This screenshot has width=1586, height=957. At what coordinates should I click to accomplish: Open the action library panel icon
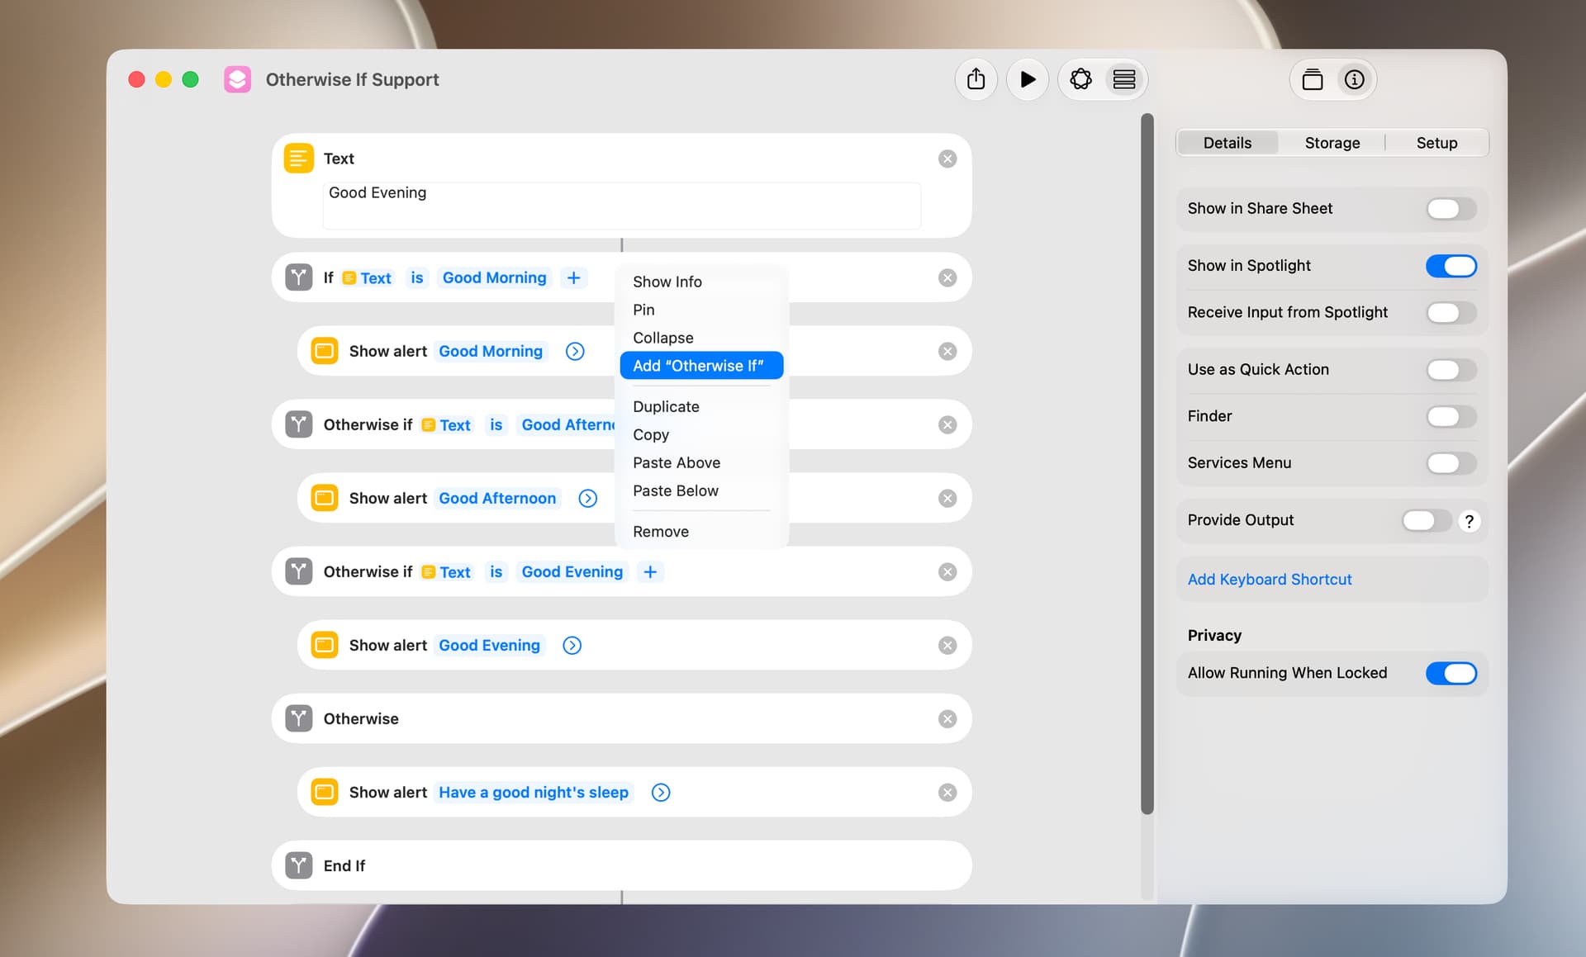point(1312,79)
